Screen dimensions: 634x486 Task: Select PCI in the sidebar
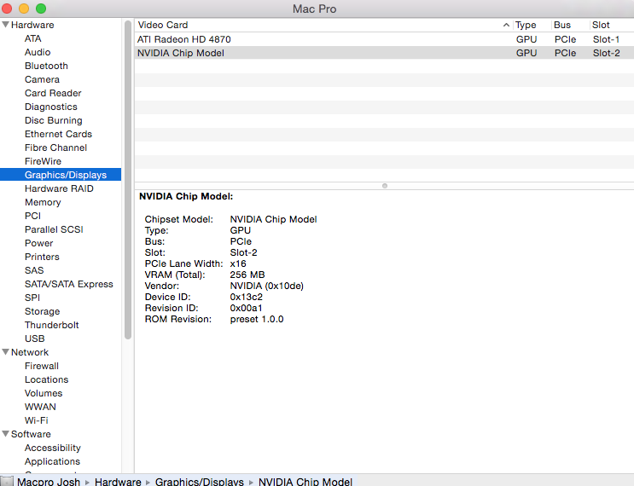coord(32,216)
